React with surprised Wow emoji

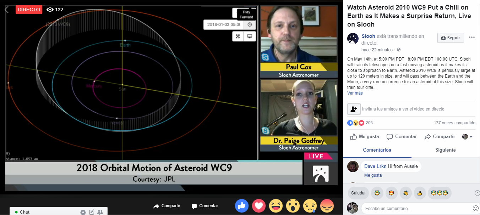[293, 205]
